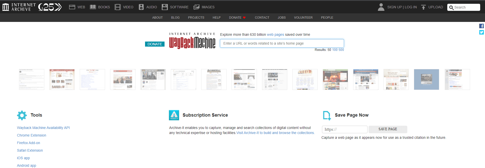Open the PROJECTS menu item
The width and height of the screenshot is (485, 168).
point(196,18)
